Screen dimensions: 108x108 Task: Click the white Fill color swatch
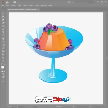[3, 67]
